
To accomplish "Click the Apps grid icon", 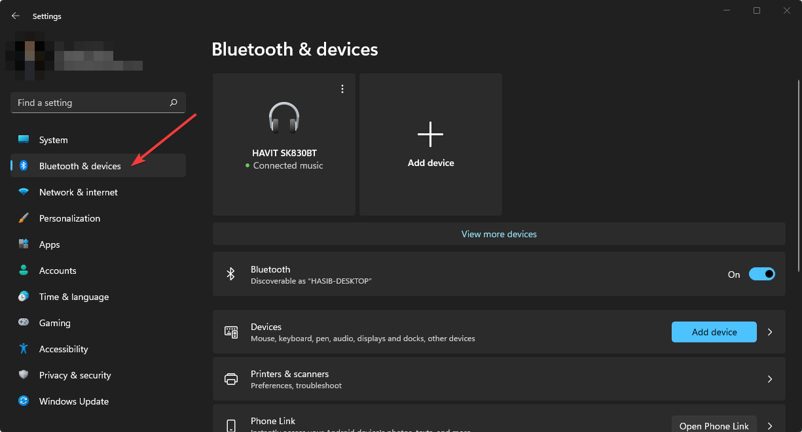I will click(24, 244).
